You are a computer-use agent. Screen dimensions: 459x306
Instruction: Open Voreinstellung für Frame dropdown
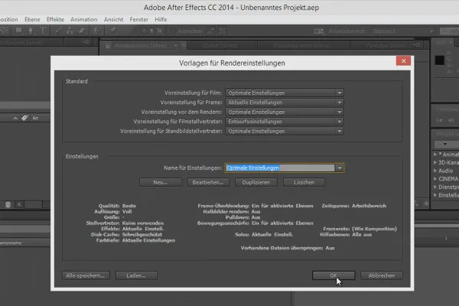[x=285, y=103]
